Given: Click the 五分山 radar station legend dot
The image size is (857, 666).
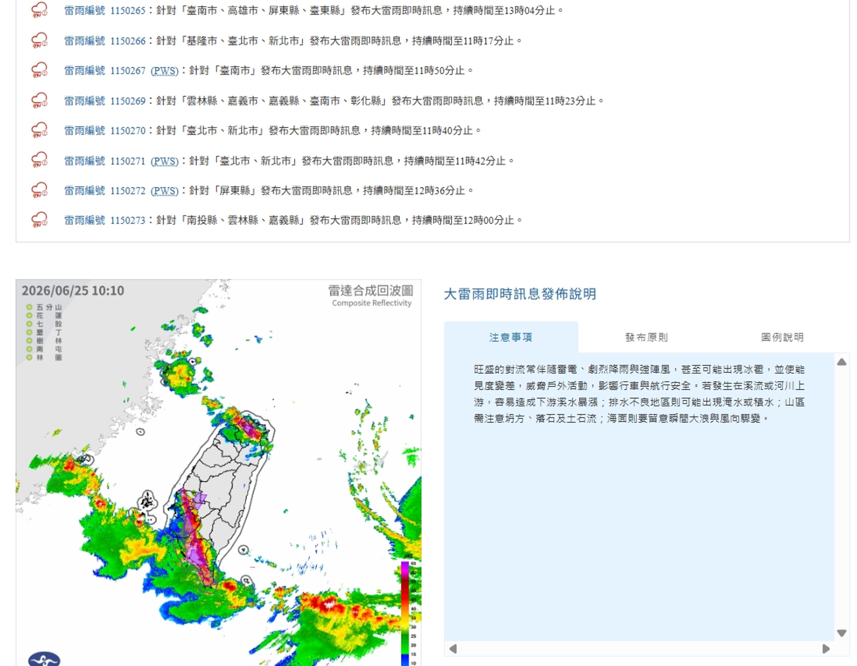Looking at the screenshot, I should (29, 307).
